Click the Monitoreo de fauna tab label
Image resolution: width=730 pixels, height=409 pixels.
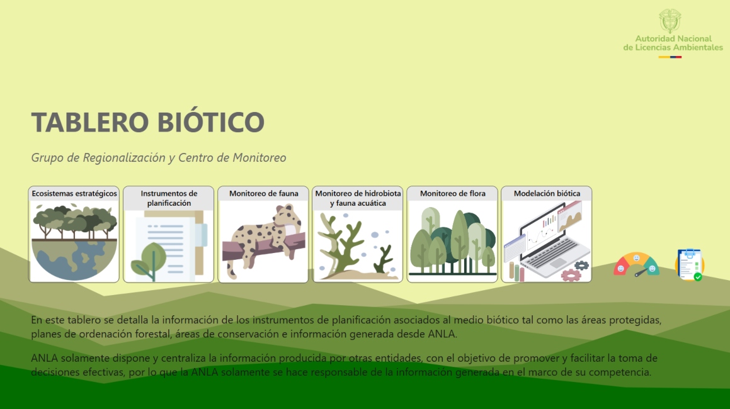(263, 194)
